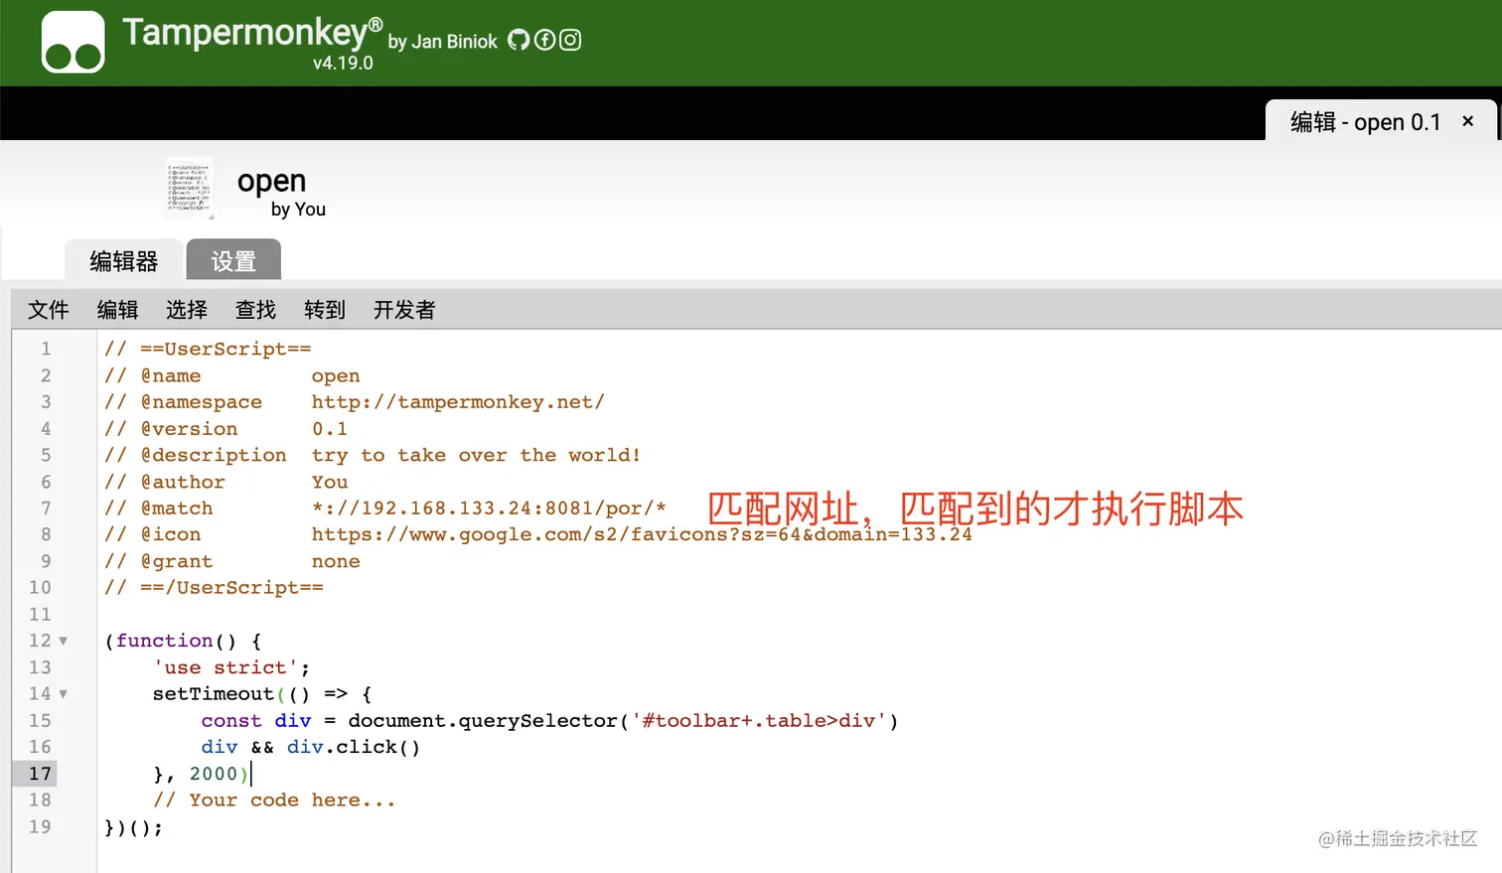The height and width of the screenshot is (873, 1502).
Task: Click the 'use strict' statement
Action: click(231, 667)
